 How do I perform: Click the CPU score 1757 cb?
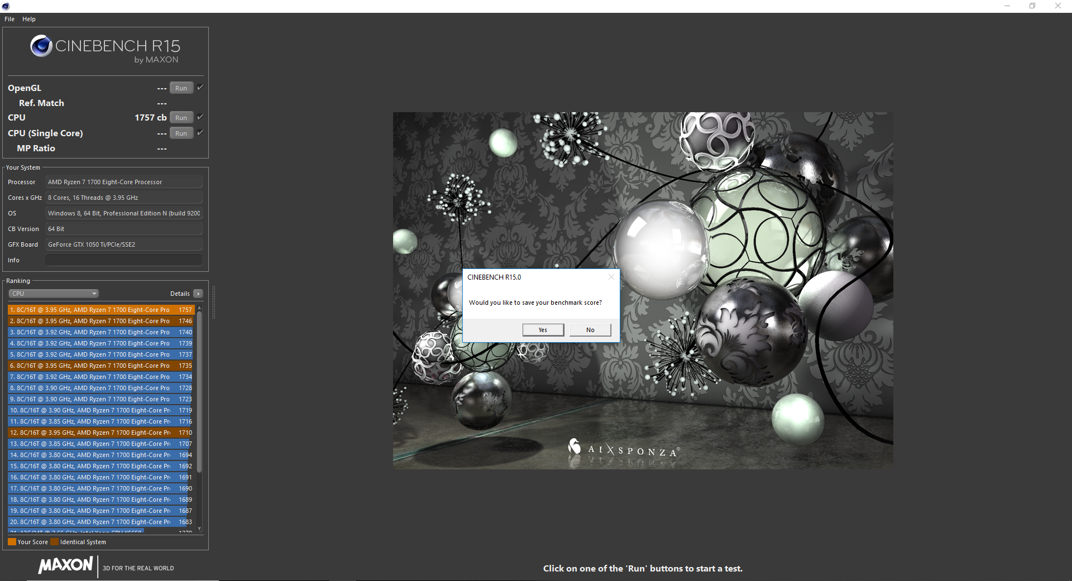(x=150, y=118)
